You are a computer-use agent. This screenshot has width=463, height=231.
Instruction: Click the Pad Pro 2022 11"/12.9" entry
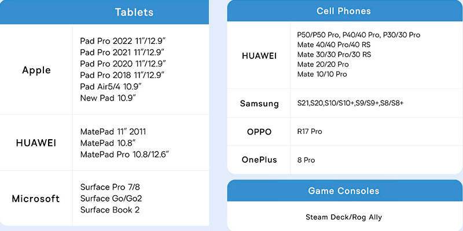(x=123, y=41)
